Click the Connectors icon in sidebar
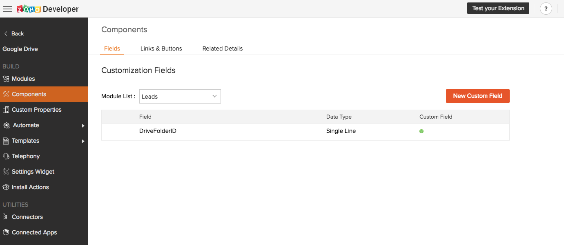 (x=6, y=217)
